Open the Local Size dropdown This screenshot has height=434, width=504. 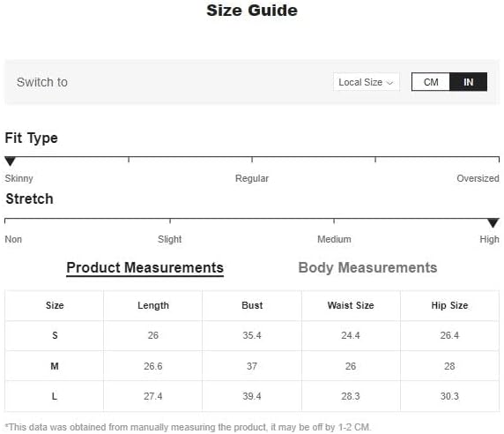pos(367,82)
